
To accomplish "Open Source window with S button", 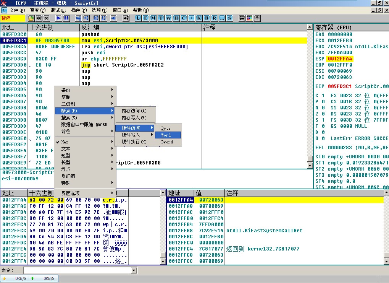I will pyautogui.click(x=229, y=18).
